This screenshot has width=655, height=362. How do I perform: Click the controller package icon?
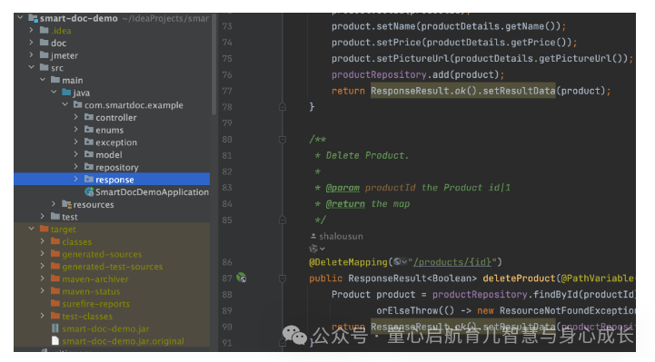point(89,117)
